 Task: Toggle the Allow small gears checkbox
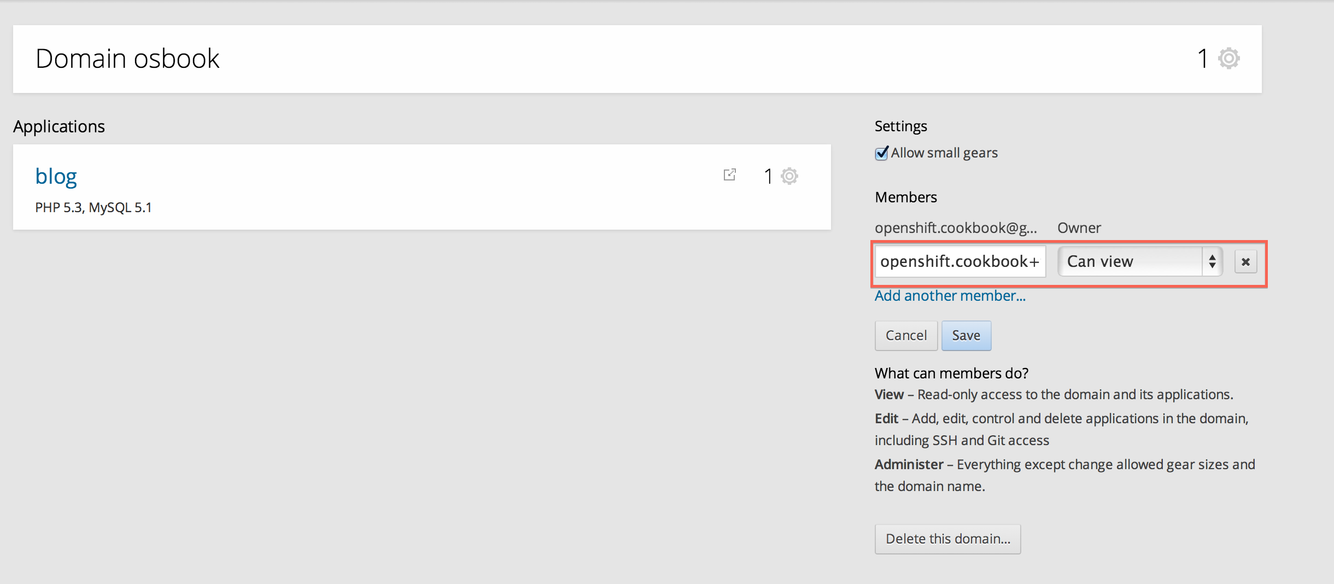(881, 153)
